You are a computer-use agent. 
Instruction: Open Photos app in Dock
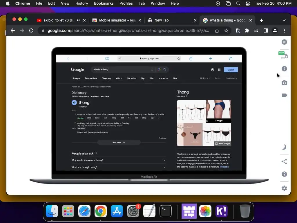click(x=205, y=211)
